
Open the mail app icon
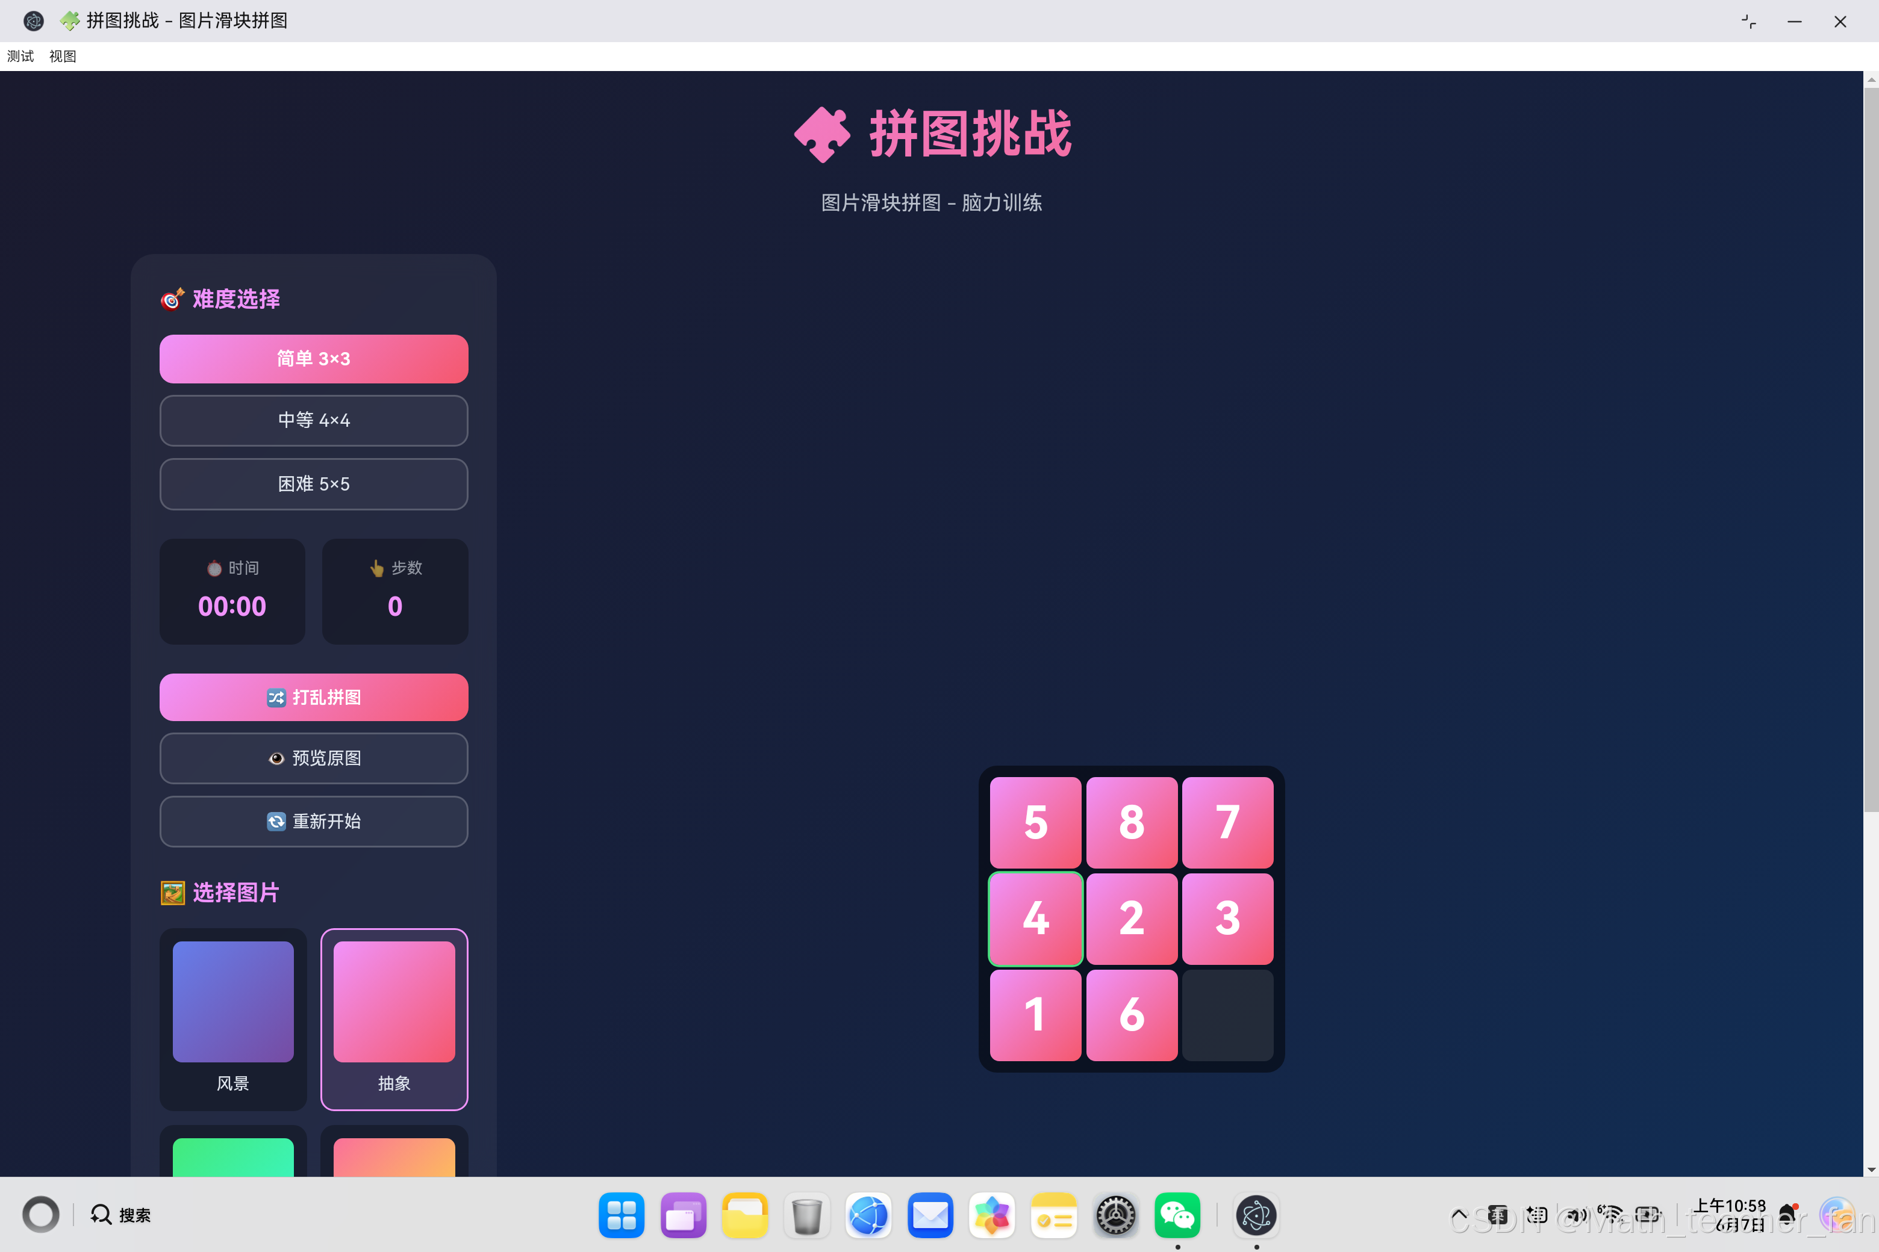tap(930, 1215)
